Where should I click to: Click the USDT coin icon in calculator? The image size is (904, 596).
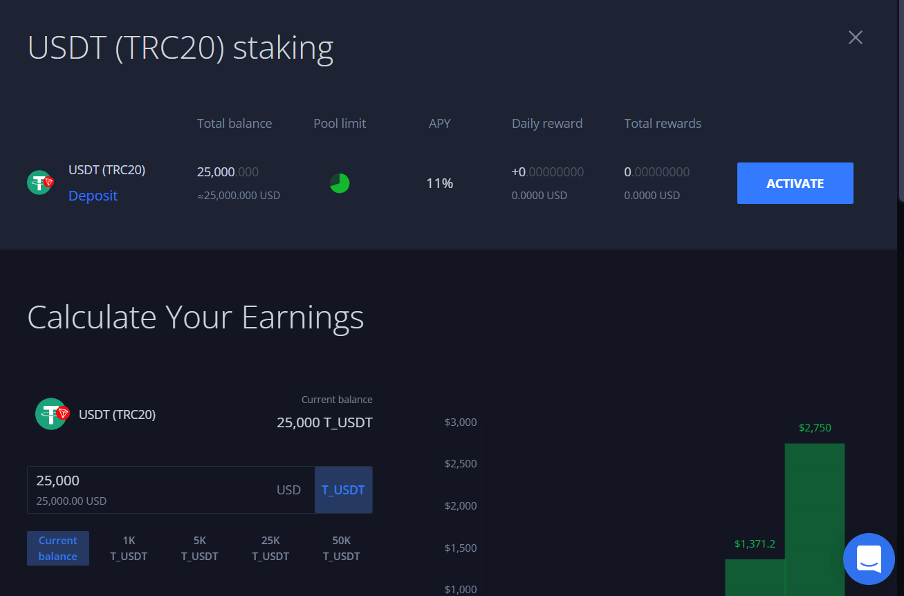point(53,414)
